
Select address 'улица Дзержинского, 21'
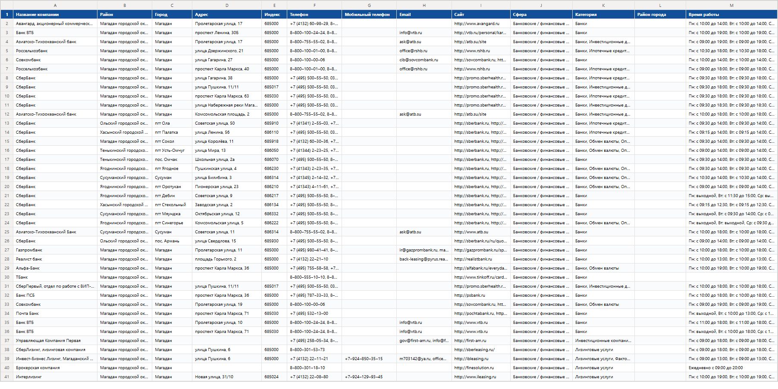[x=227, y=50]
